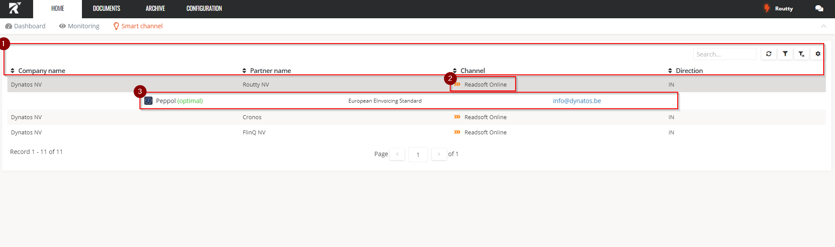Image resolution: width=835 pixels, height=247 pixels.
Task: Sort table by Partner name
Action: pyautogui.click(x=270, y=70)
